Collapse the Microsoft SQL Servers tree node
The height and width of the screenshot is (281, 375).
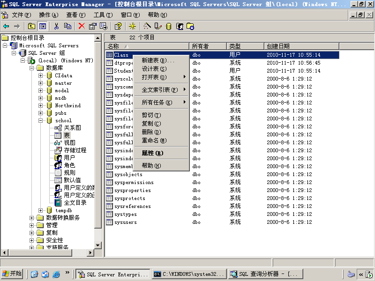click(5, 45)
